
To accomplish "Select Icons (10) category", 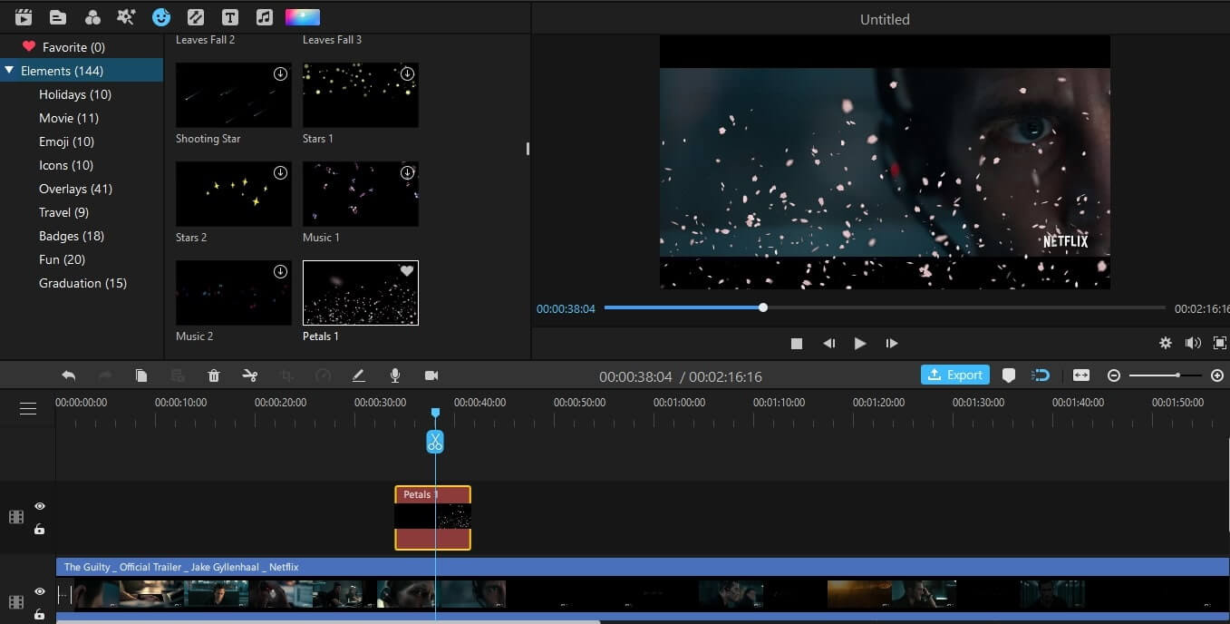I will (66, 165).
